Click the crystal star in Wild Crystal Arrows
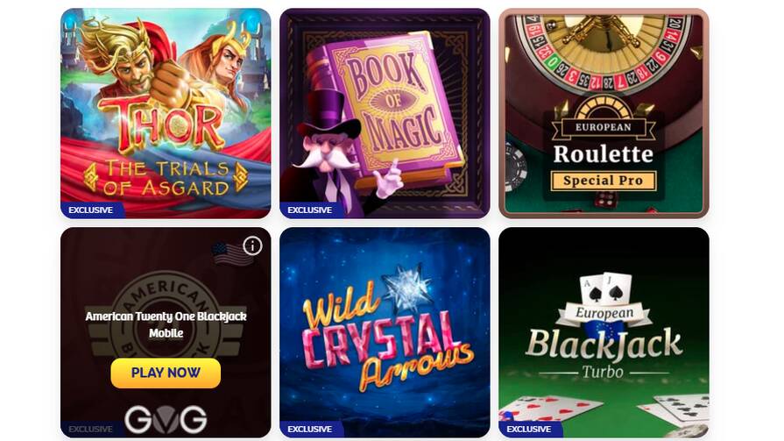This screenshot has width=784, height=441. (408, 287)
